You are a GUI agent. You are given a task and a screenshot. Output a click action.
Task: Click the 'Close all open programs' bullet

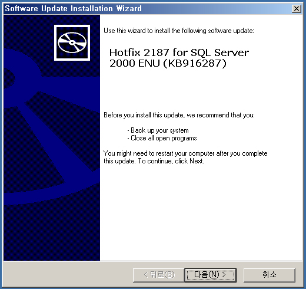pyautogui.click(x=162, y=138)
